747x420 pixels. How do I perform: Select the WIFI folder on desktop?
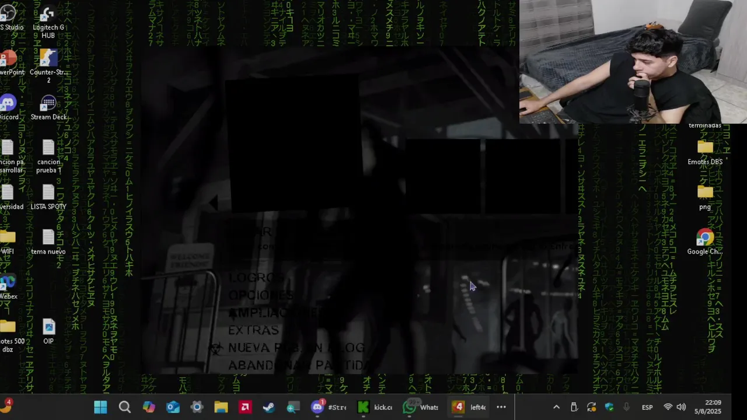pyautogui.click(x=8, y=242)
